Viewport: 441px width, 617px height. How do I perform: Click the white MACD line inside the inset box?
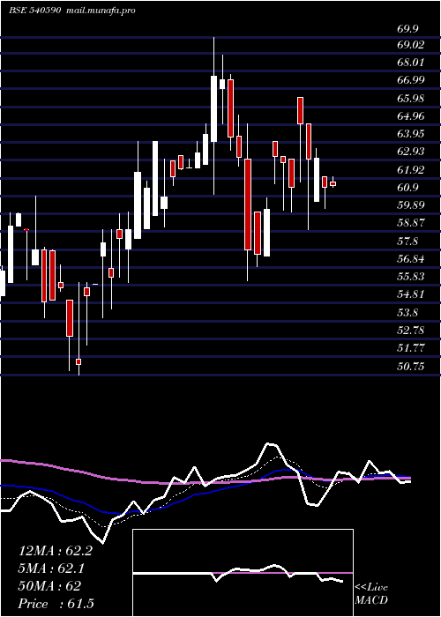[238, 574]
